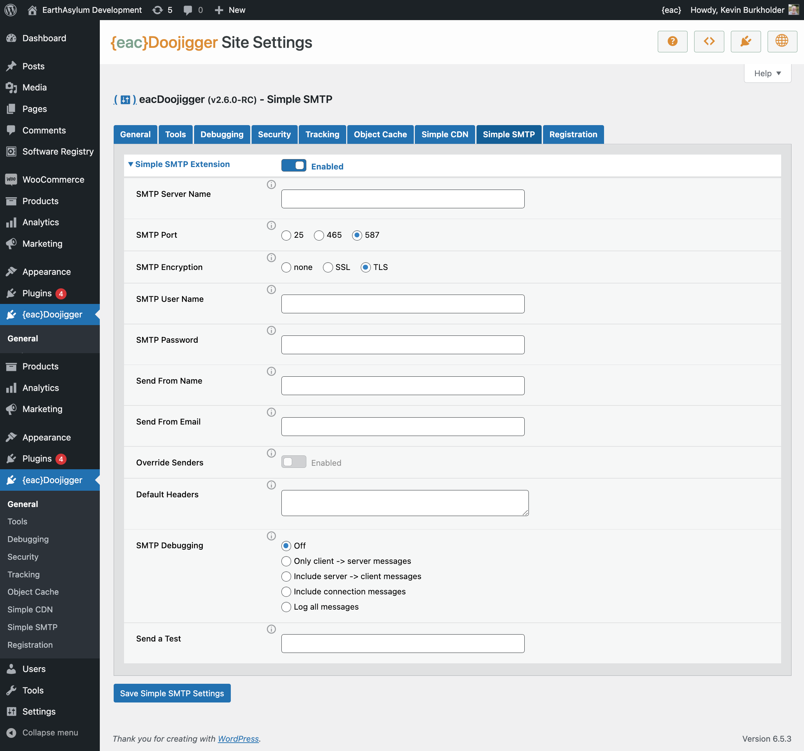Enable the Override Senders toggle

pos(294,462)
